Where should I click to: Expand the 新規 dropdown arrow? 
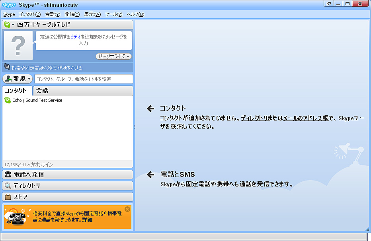(29, 79)
